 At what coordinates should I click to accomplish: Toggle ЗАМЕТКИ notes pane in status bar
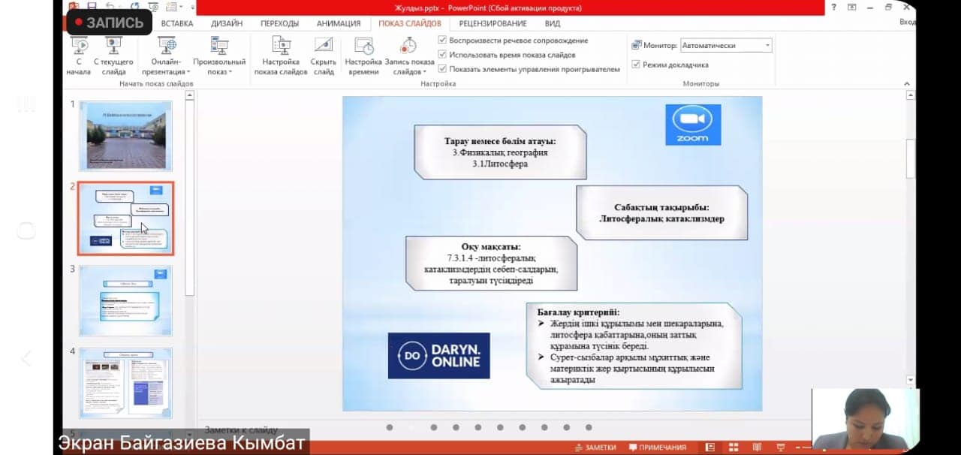[x=595, y=447]
